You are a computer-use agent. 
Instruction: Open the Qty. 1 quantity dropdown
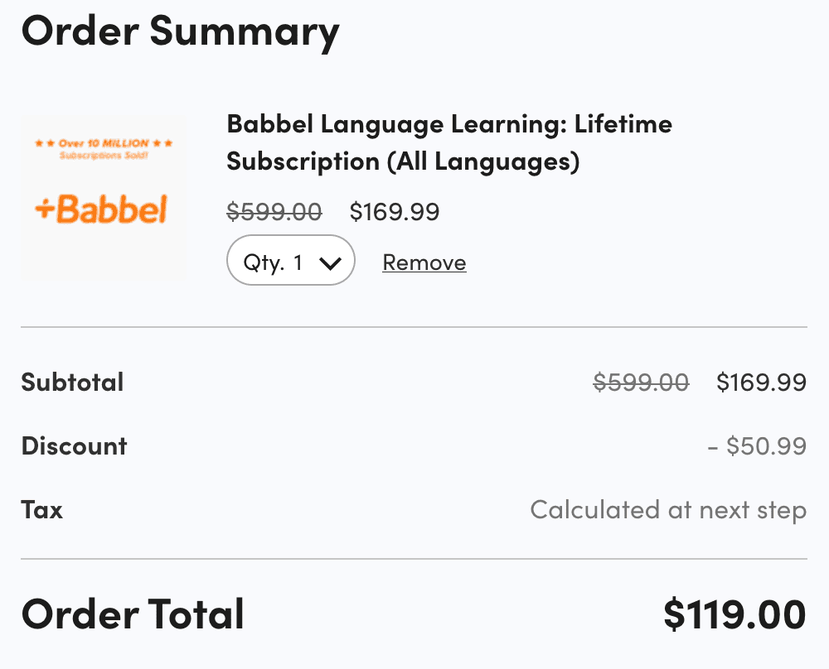coord(290,262)
